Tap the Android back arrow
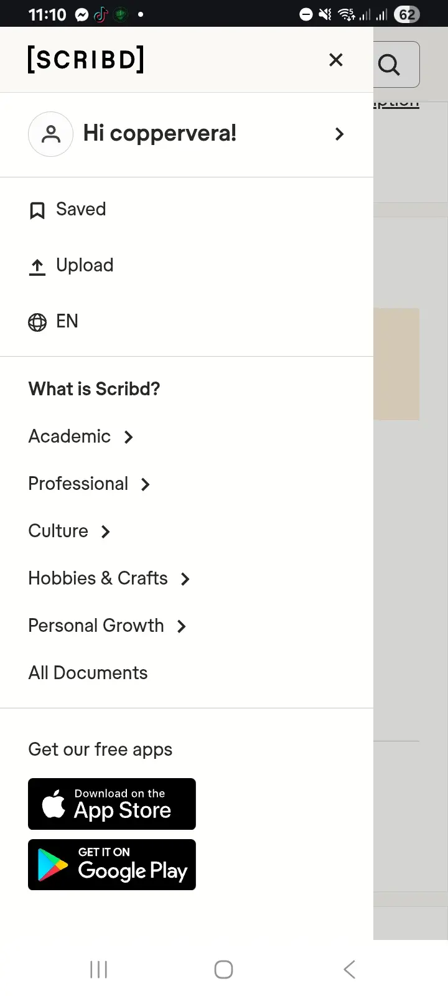This screenshot has width=448, height=996. (x=350, y=969)
